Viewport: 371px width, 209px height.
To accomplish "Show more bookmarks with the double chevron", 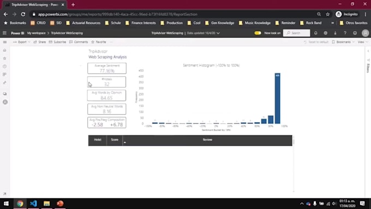I will click(332, 23).
